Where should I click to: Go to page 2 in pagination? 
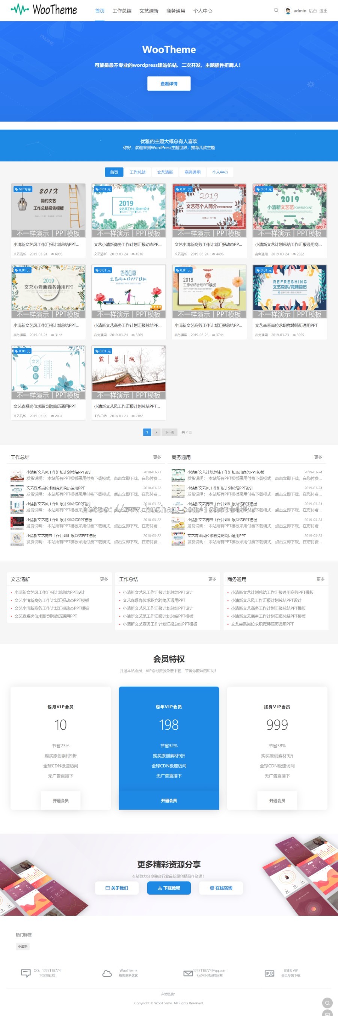point(156,432)
